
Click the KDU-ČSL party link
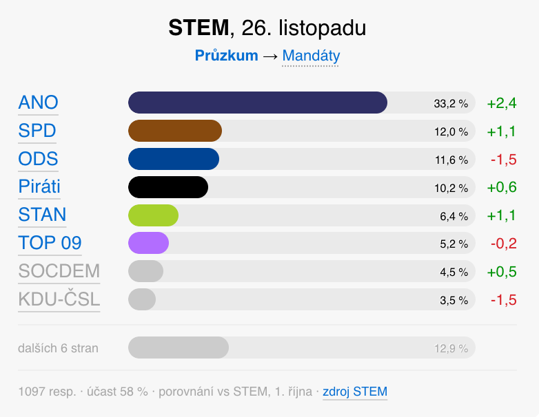tap(59, 299)
